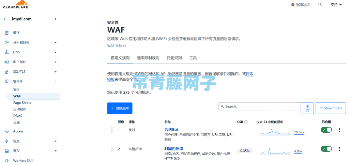The width and height of the screenshot is (349, 165).
Task: Click the 概述 overview icon
Action: 7,33
